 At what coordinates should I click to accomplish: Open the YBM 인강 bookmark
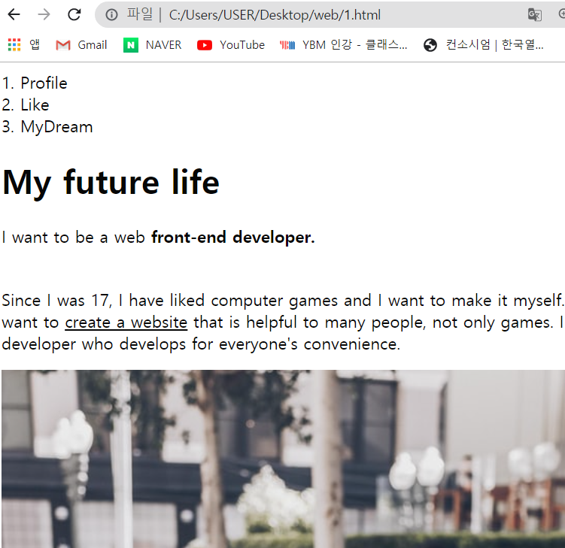click(x=344, y=45)
